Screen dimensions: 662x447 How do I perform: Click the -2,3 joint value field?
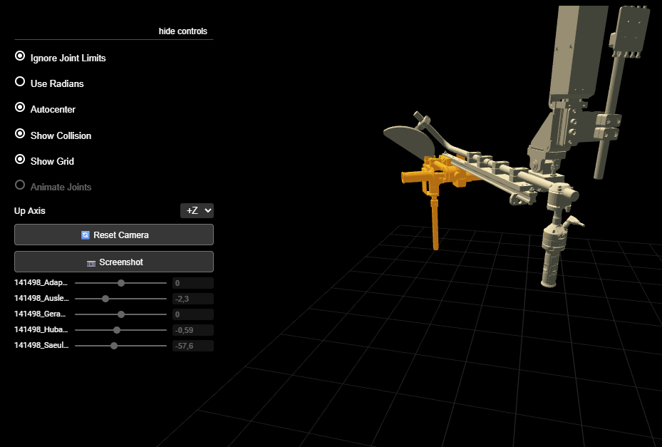pos(192,299)
